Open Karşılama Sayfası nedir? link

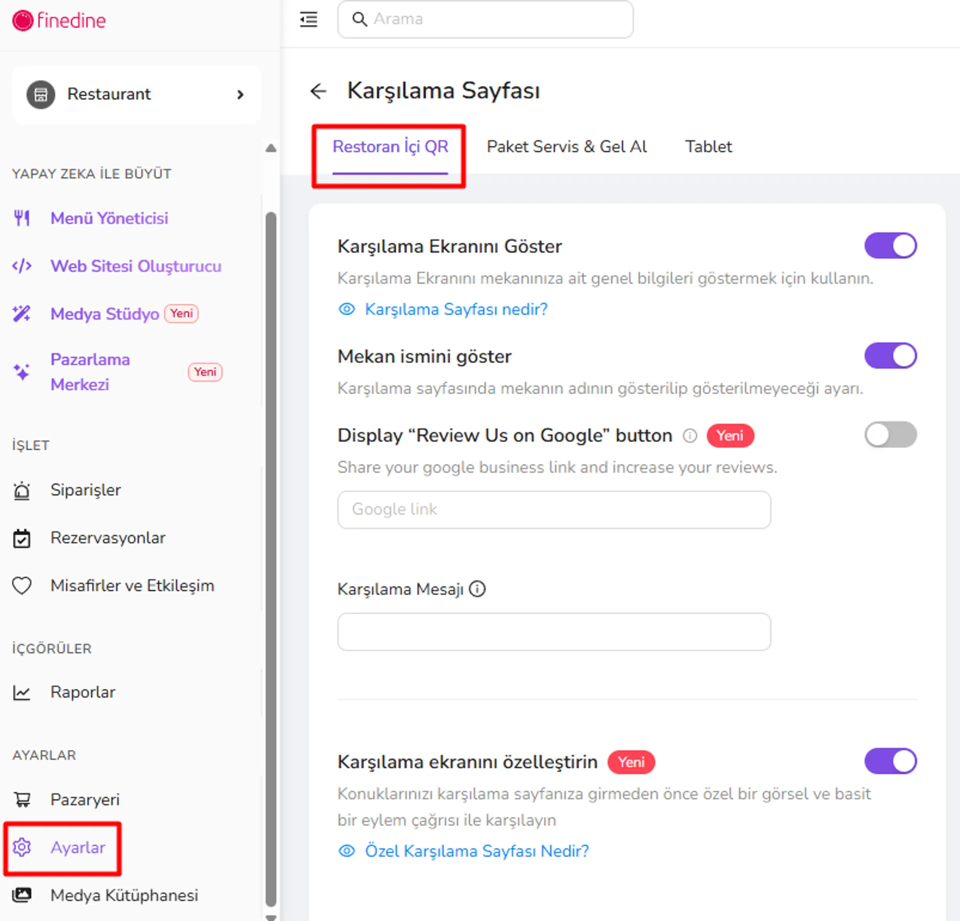tap(456, 309)
